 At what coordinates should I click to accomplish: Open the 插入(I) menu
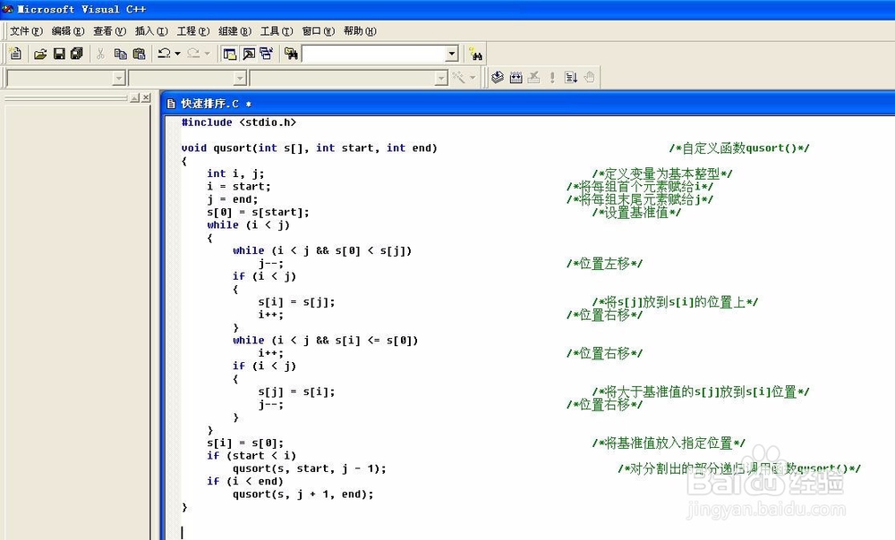(x=151, y=30)
